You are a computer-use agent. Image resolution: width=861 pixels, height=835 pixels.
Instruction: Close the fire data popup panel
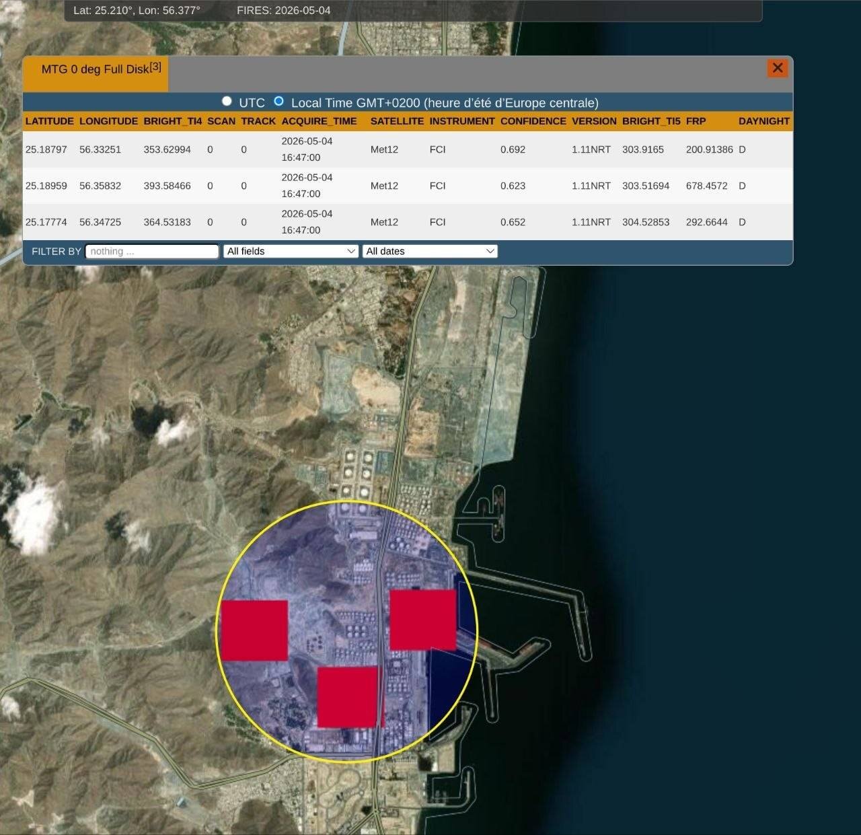[x=777, y=68]
